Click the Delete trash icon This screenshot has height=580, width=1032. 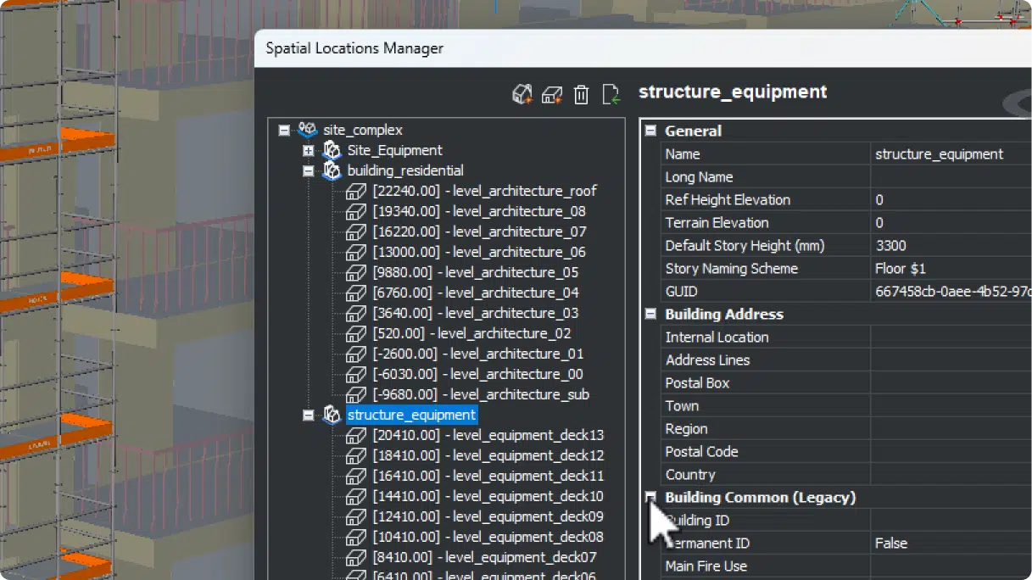[x=581, y=94]
